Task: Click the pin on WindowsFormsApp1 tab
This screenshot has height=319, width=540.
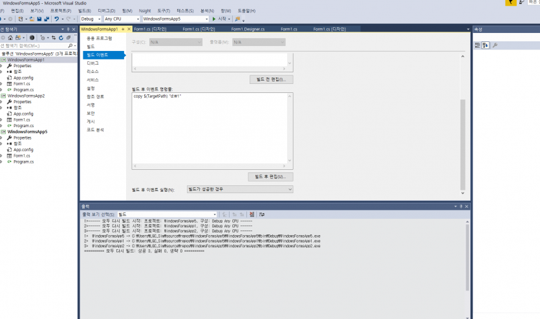Action: (123, 29)
